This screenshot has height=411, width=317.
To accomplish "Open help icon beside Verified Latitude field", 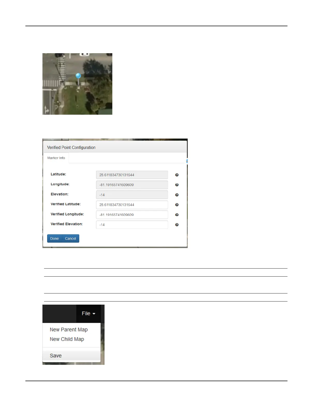I will (x=177, y=205).
